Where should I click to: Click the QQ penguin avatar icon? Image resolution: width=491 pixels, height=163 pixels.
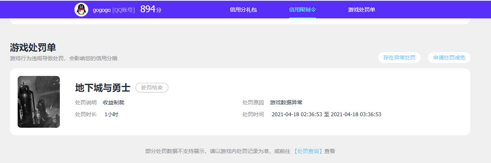81,10
